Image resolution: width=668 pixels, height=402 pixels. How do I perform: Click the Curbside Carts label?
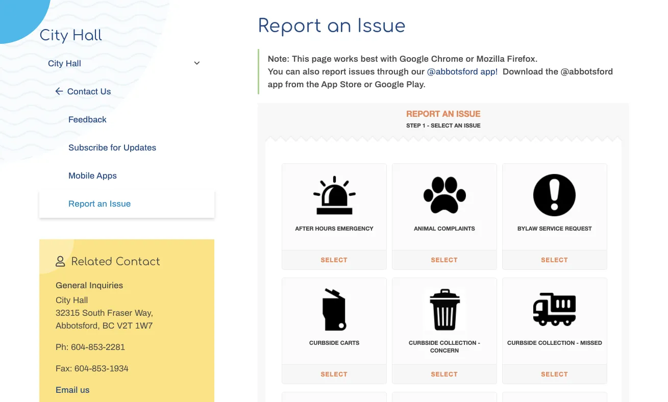pos(334,343)
